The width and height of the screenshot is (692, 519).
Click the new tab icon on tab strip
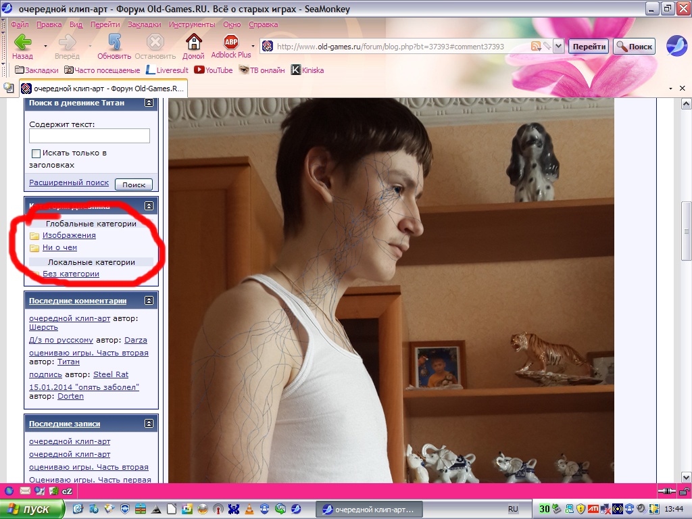tap(9, 88)
